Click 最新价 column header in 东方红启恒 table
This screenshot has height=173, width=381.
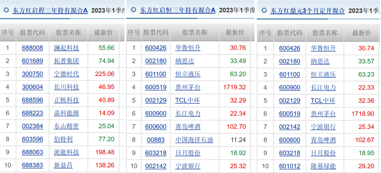pyautogui.click(x=235, y=32)
